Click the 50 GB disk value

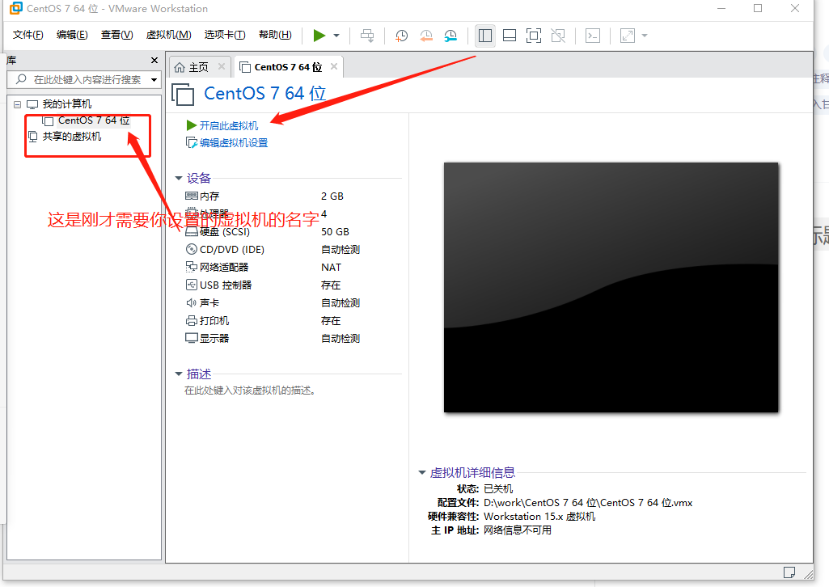335,231
